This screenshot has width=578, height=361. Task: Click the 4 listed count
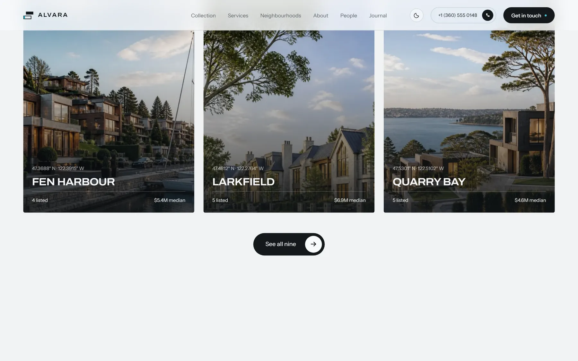(40, 200)
